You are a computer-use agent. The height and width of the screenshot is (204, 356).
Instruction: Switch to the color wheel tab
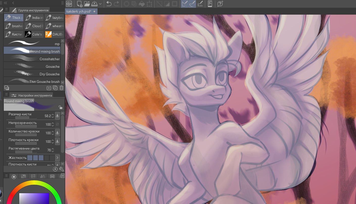(14, 176)
